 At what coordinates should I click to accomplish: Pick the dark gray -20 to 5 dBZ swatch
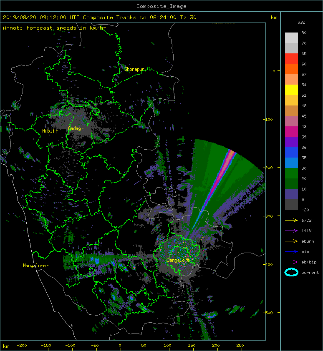click(291, 205)
